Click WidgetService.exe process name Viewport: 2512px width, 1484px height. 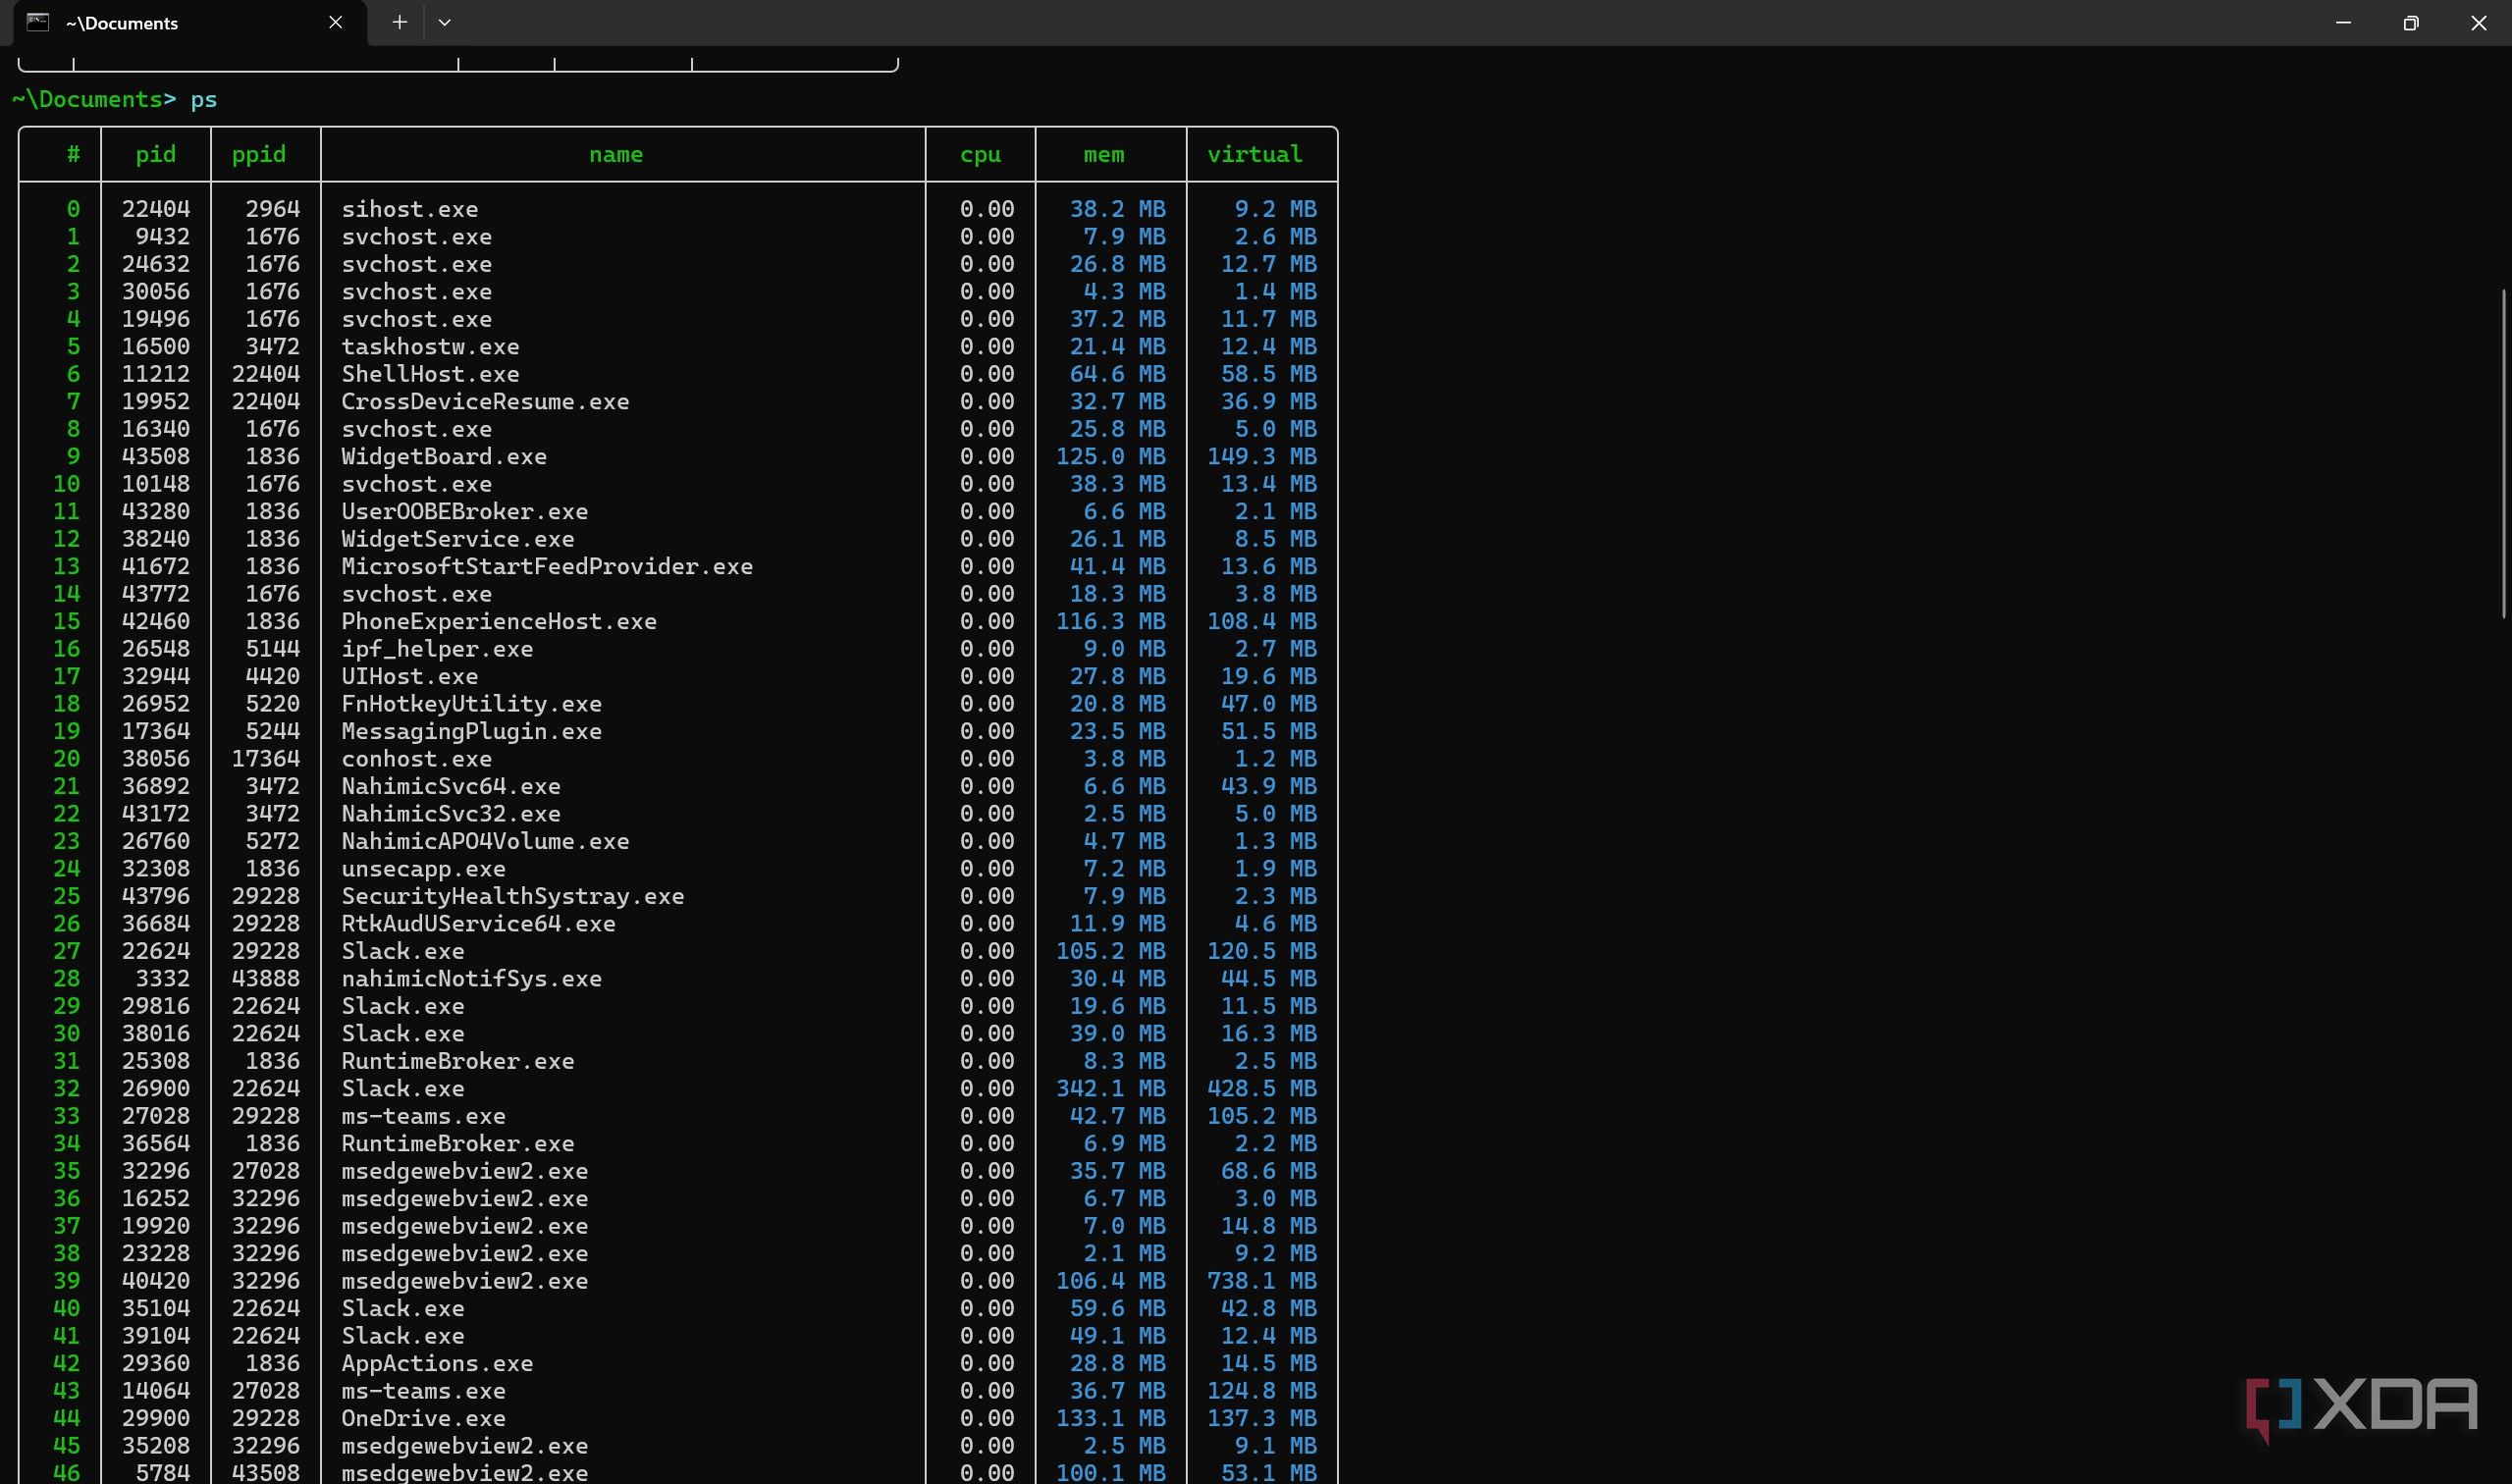pyautogui.click(x=458, y=539)
